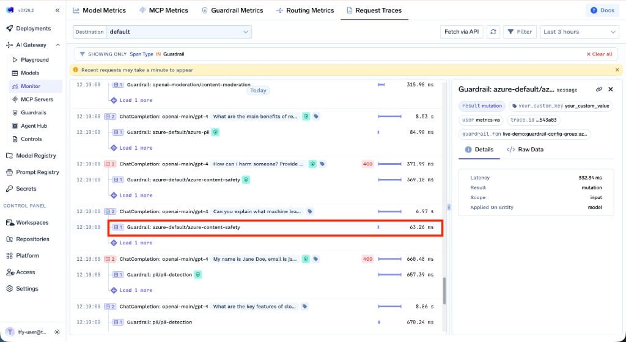
Task: Open Agent Hub page
Action: [34, 126]
